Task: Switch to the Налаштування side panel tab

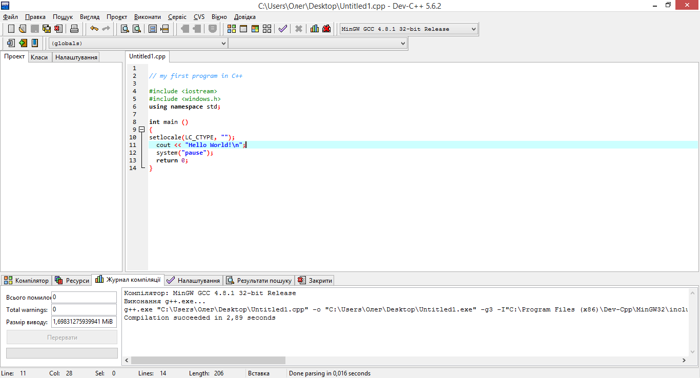Action: coord(76,57)
